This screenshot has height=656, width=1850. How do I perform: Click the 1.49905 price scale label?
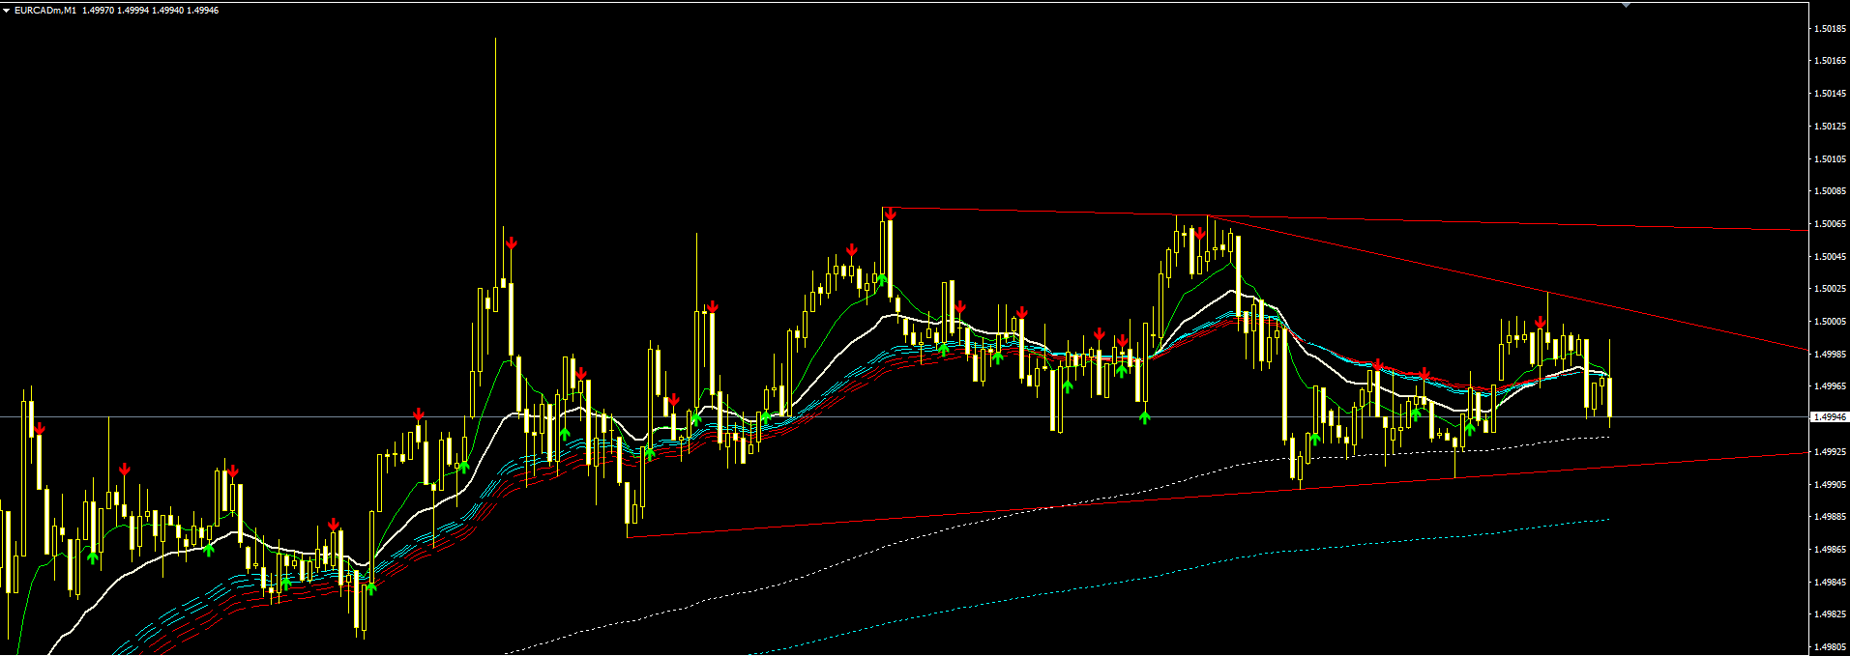click(1831, 485)
